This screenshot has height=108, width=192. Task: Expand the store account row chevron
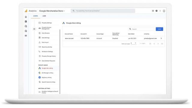[x=161, y=38]
